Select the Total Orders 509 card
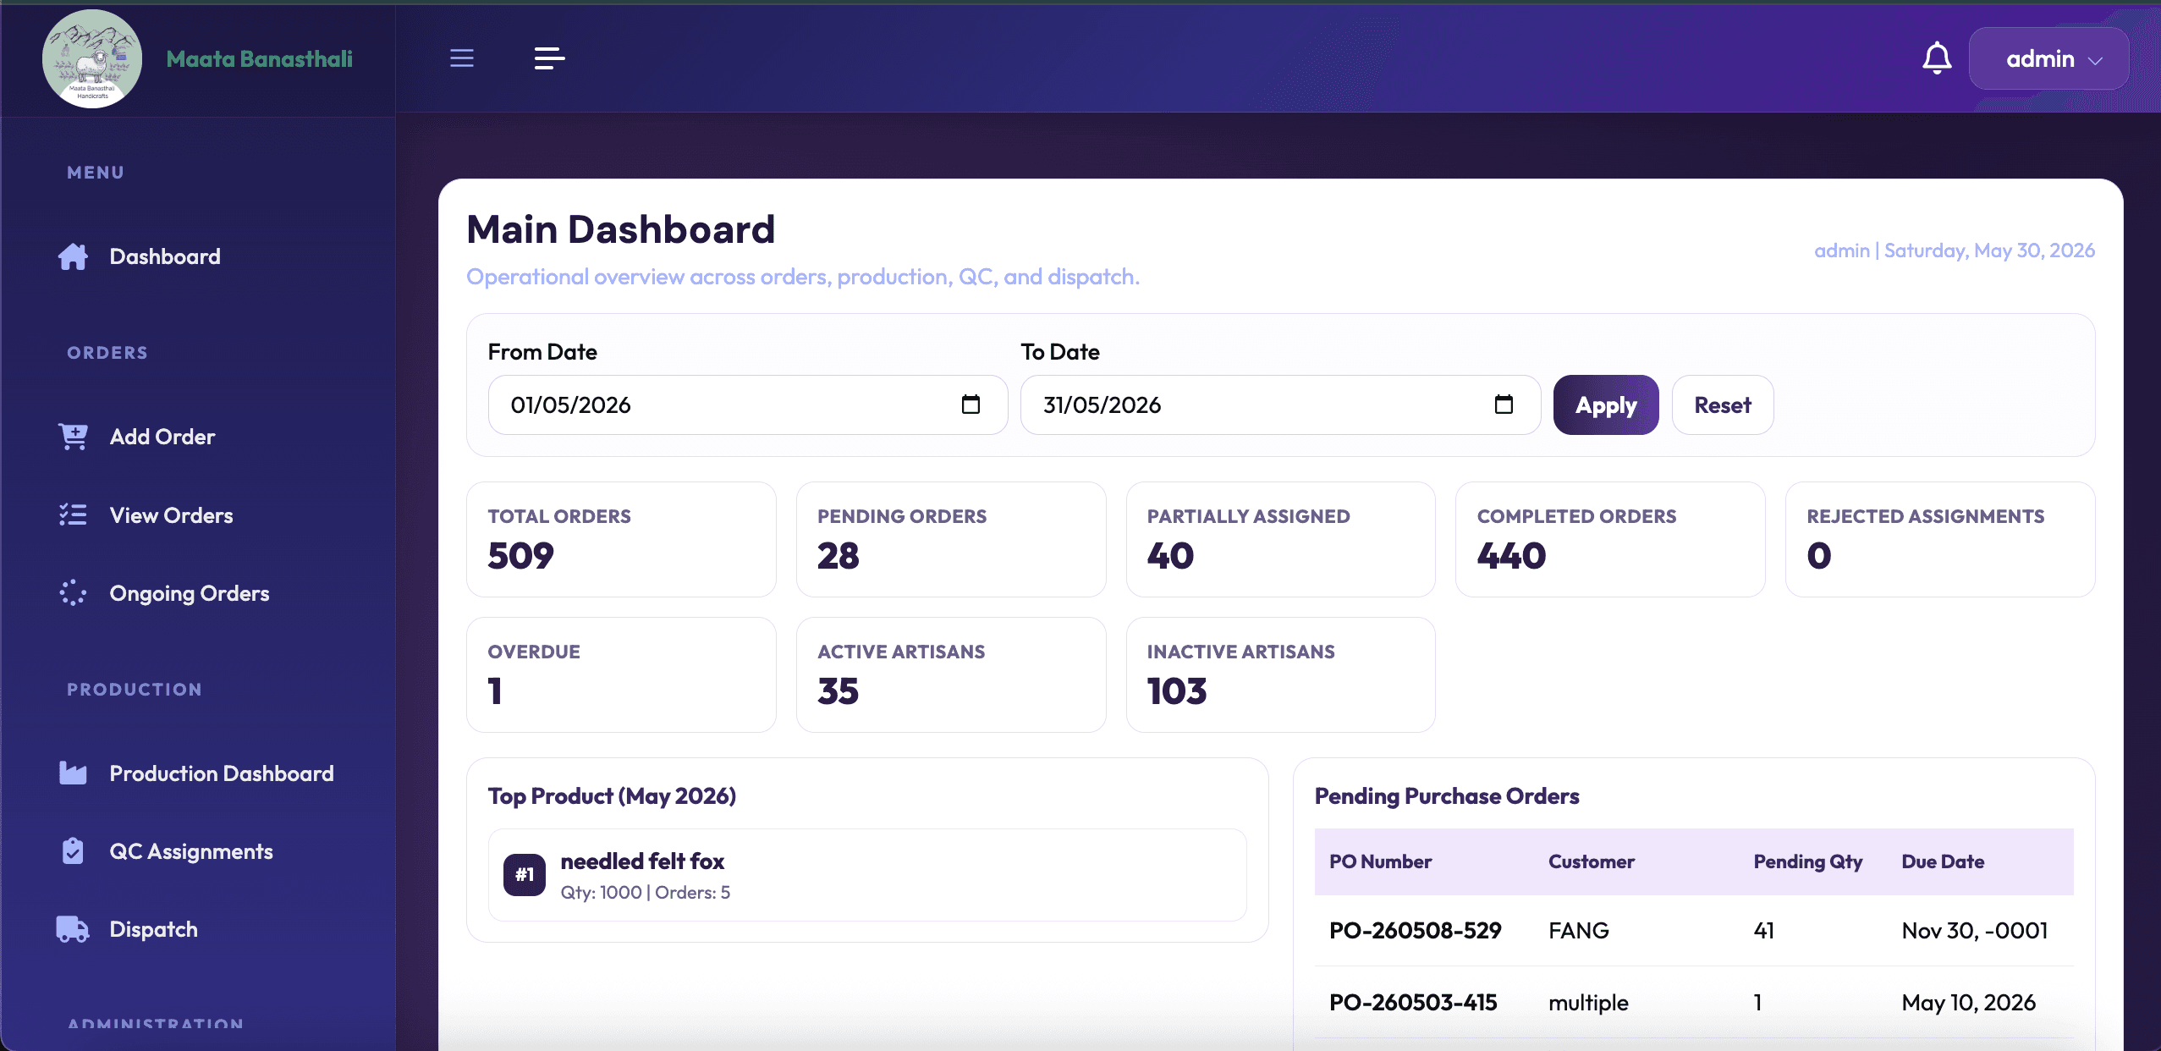The height and width of the screenshot is (1051, 2161). (621, 539)
